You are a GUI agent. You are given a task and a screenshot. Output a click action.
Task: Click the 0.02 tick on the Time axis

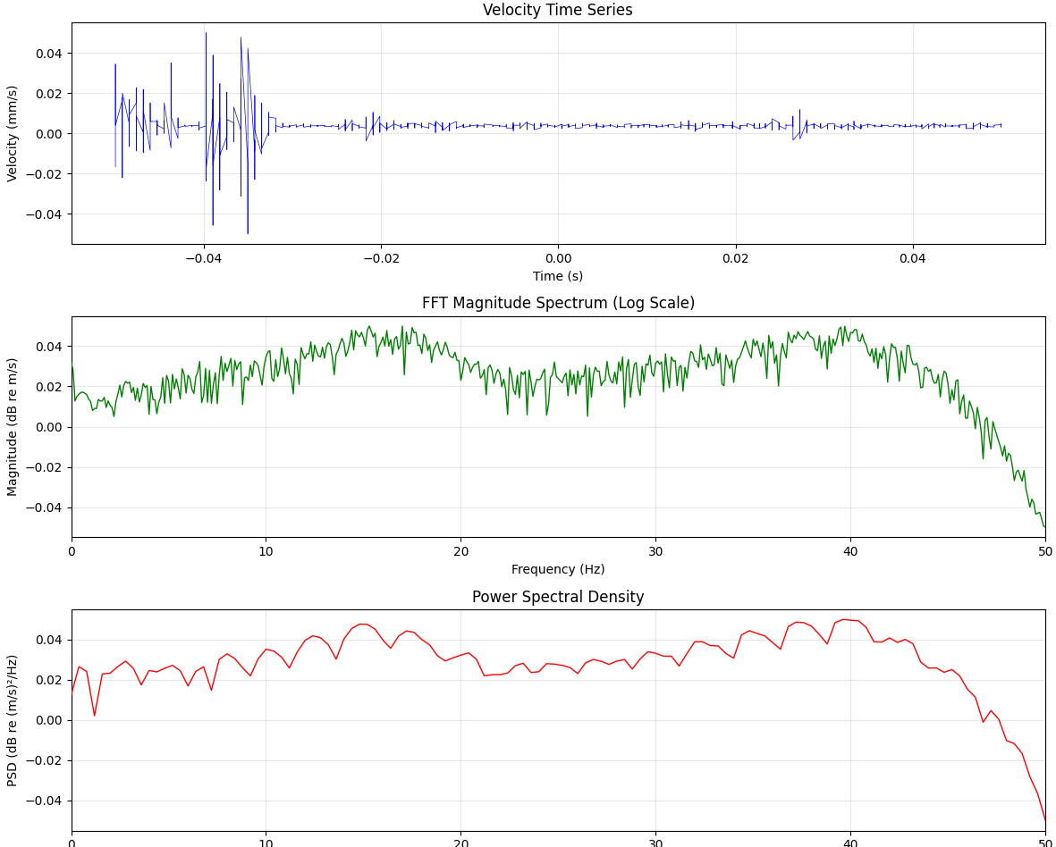(x=735, y=257)
